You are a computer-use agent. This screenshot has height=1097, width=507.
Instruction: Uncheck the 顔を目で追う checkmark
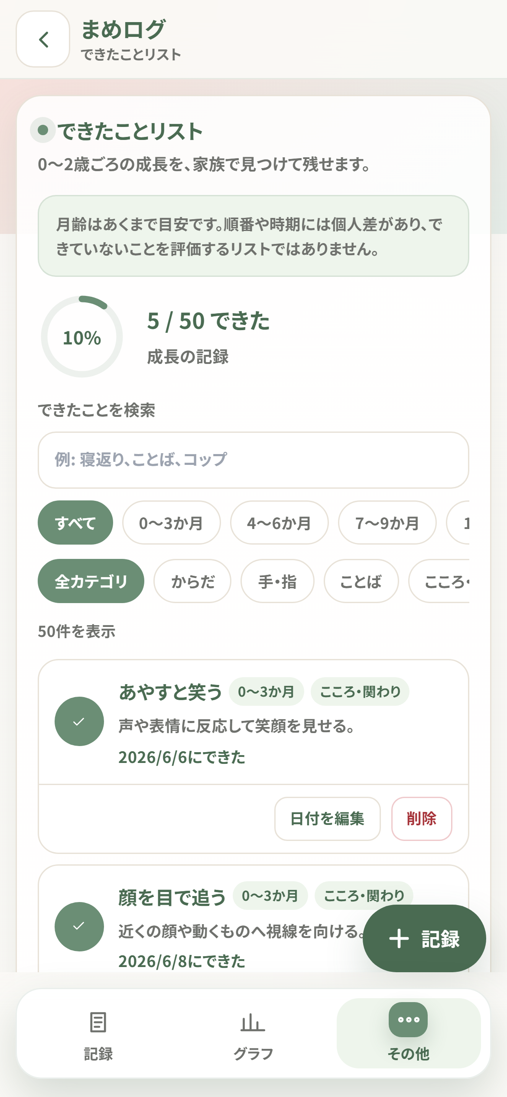79,926
